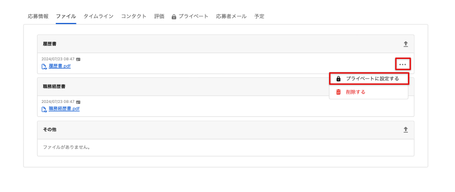Screen dimensions: 455x192
Task: Switch to the 応募情報 tab
Action: pyautogui.click(x=38, y=16)
